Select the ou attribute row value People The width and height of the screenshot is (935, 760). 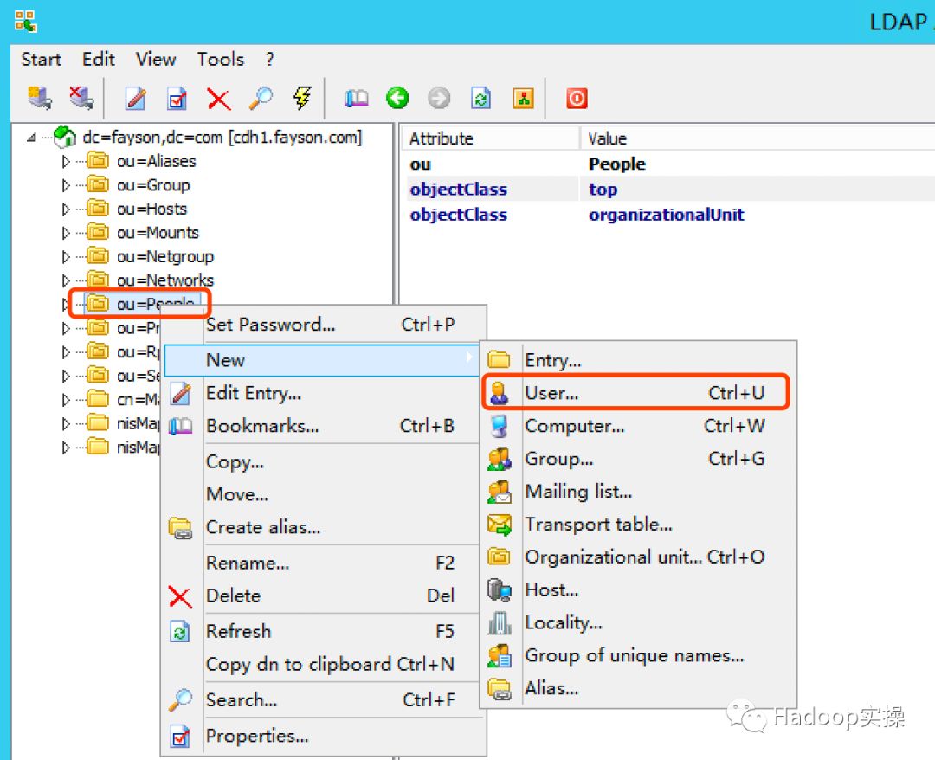point(617,164)
